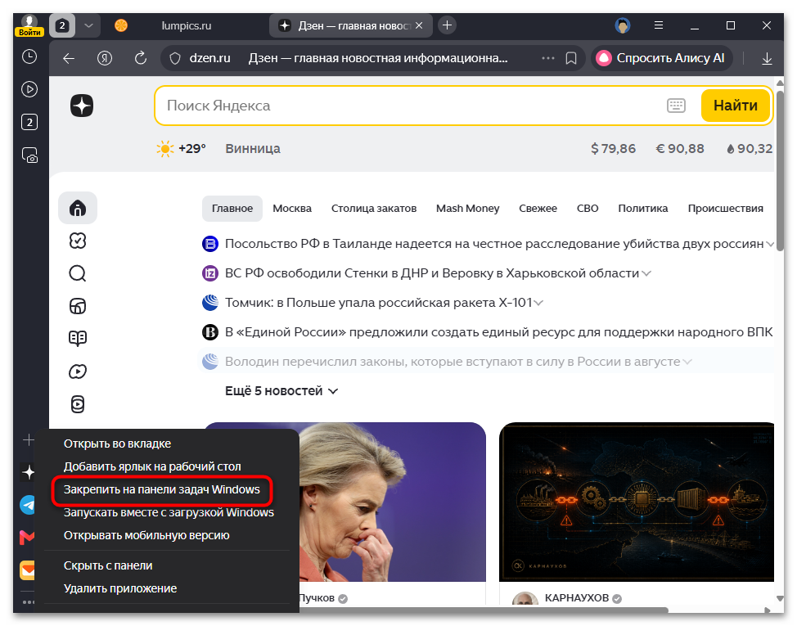This screenshot has width=797, height=626.
Task: Open Dzen search magnifier icon
Action: 78,274
